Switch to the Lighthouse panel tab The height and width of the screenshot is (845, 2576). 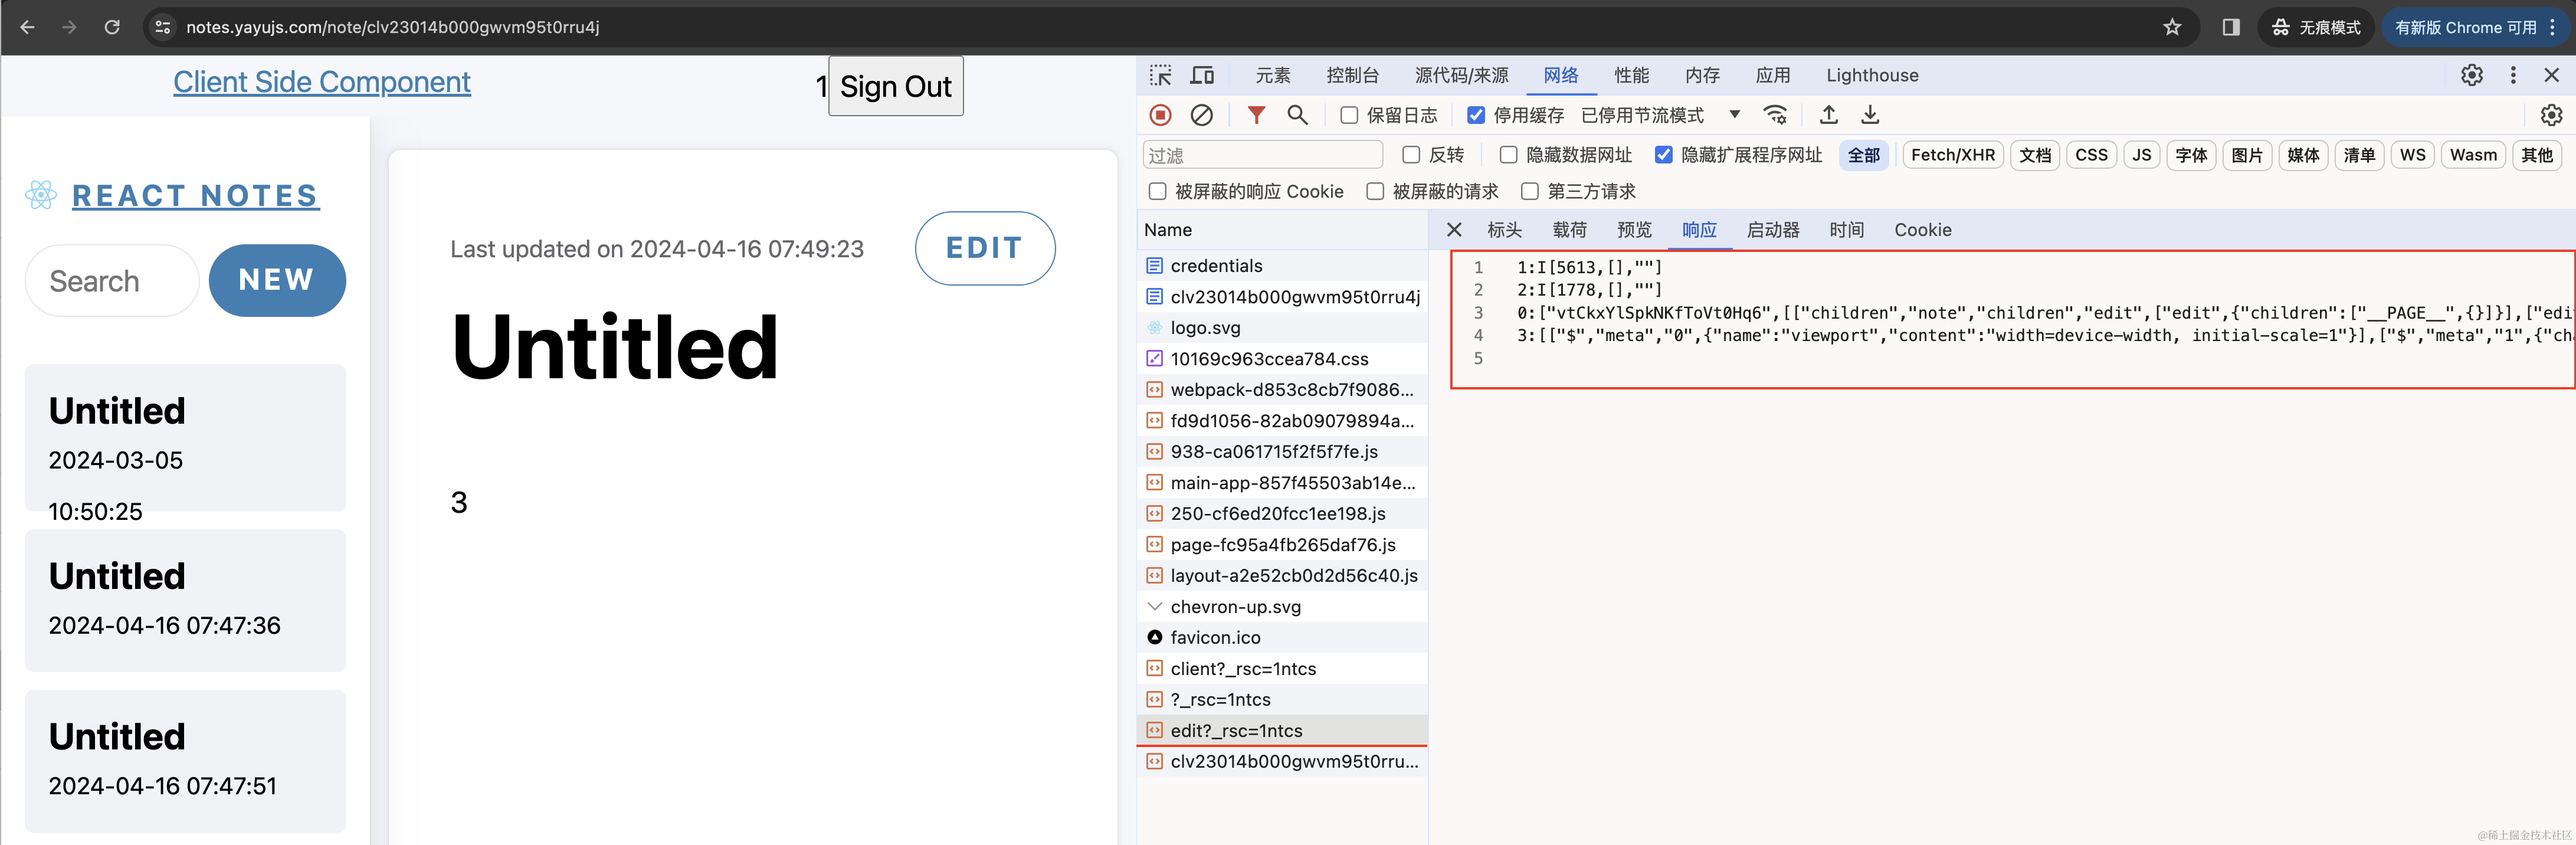pos(1871,75)
